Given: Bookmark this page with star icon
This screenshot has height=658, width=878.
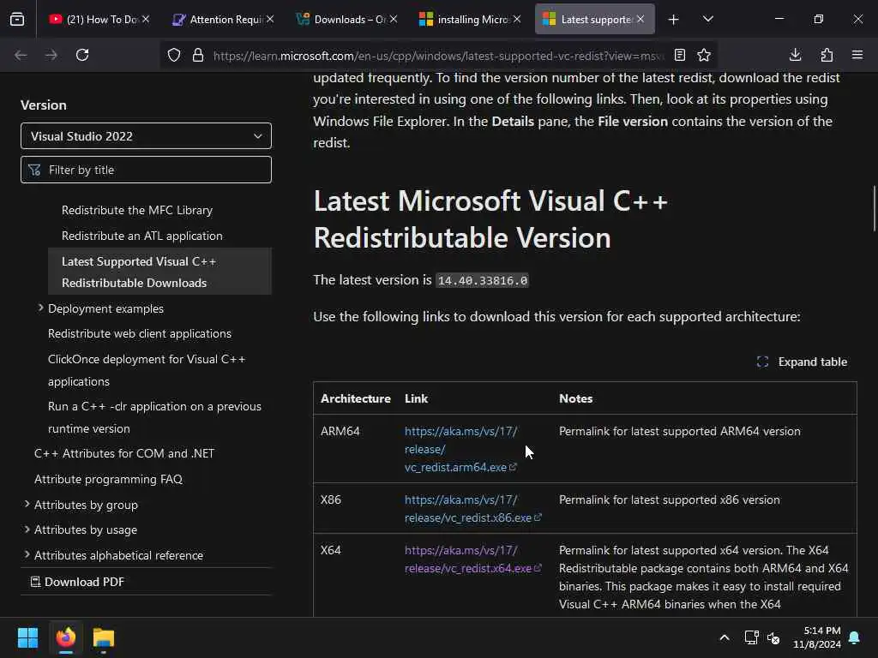Looking at the screenshot, I should click(x=704, y=55).
